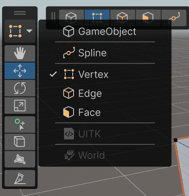Click the disabled UITK menu entry

pyautogui.click(x=105, y=134)
